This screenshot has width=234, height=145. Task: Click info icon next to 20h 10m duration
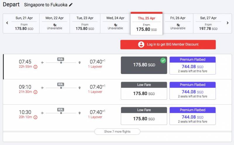click(35, 117)
